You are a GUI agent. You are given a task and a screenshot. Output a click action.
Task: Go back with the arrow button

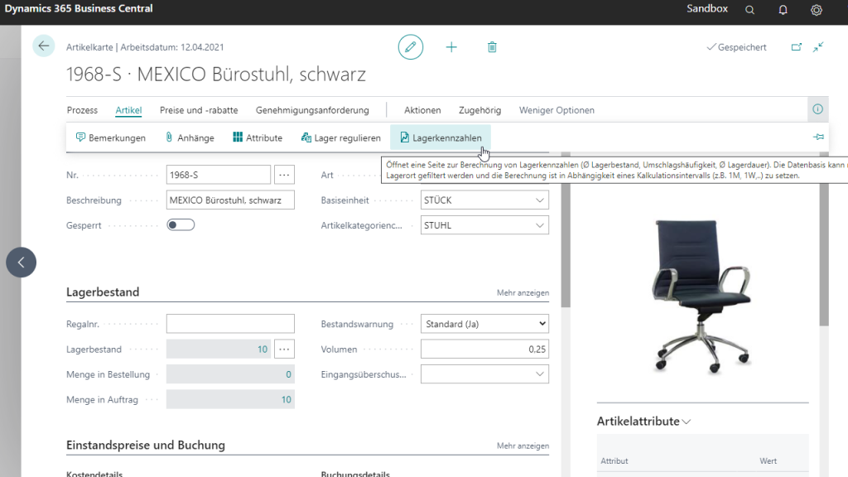(44, 46)
